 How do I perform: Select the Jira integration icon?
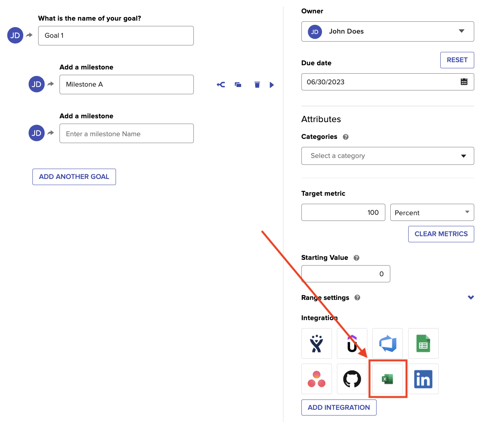[317, 343]
